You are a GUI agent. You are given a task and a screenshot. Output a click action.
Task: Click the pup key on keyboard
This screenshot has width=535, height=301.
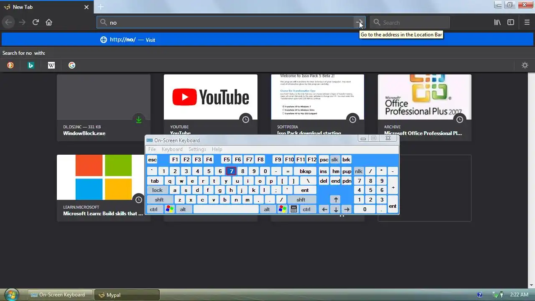[x=347, y=171]
